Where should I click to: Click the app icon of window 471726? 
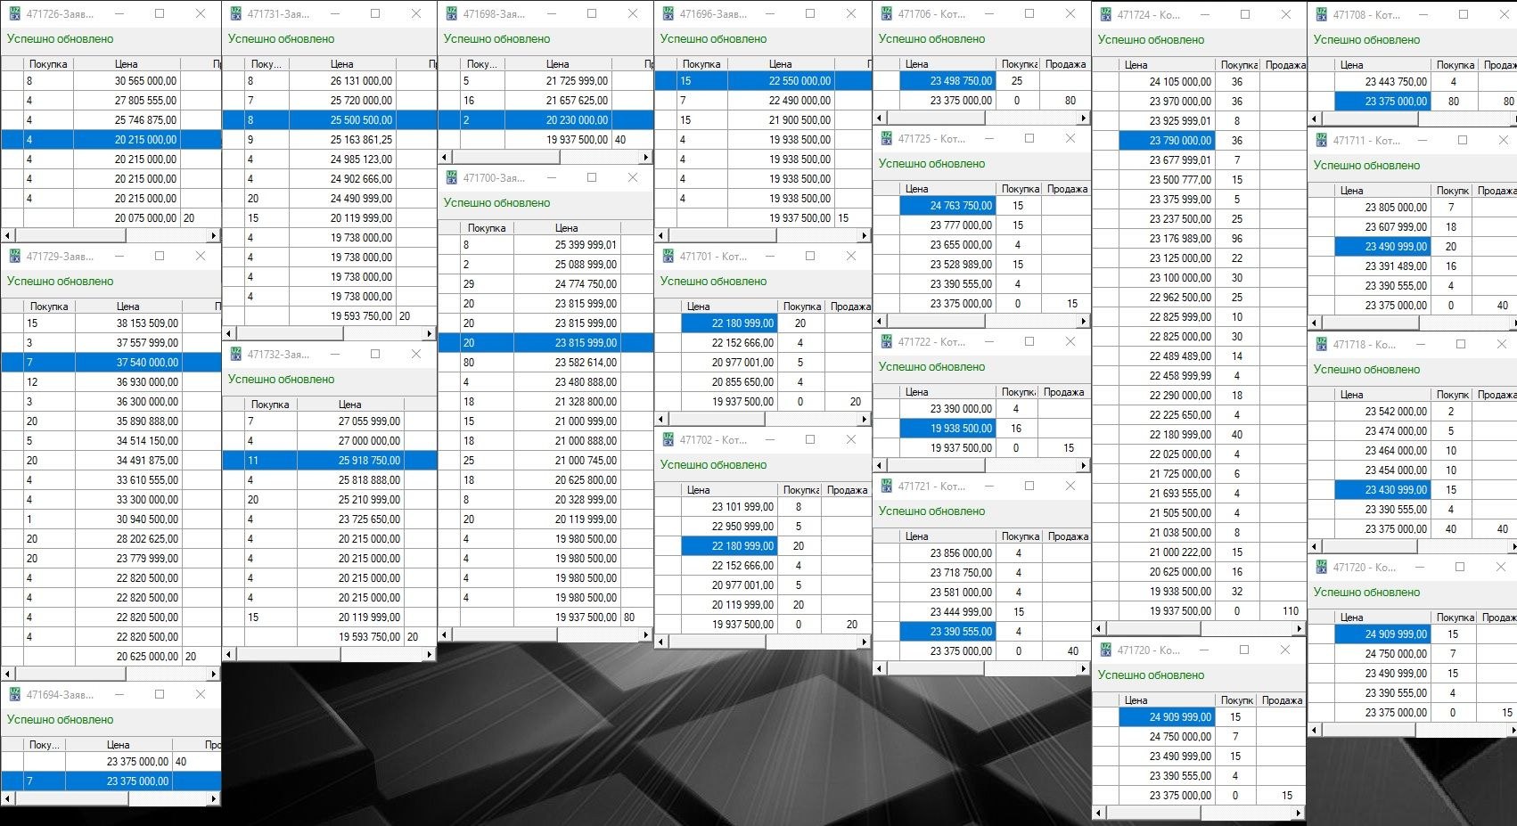14,14
